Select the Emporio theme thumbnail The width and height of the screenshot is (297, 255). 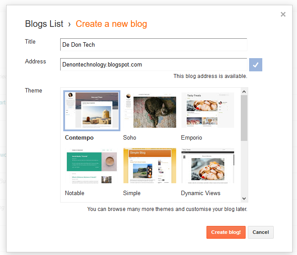(208, 110)
